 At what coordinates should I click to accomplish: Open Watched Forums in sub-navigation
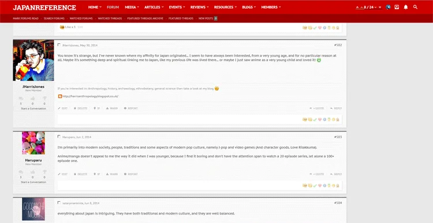coord(81,18)
